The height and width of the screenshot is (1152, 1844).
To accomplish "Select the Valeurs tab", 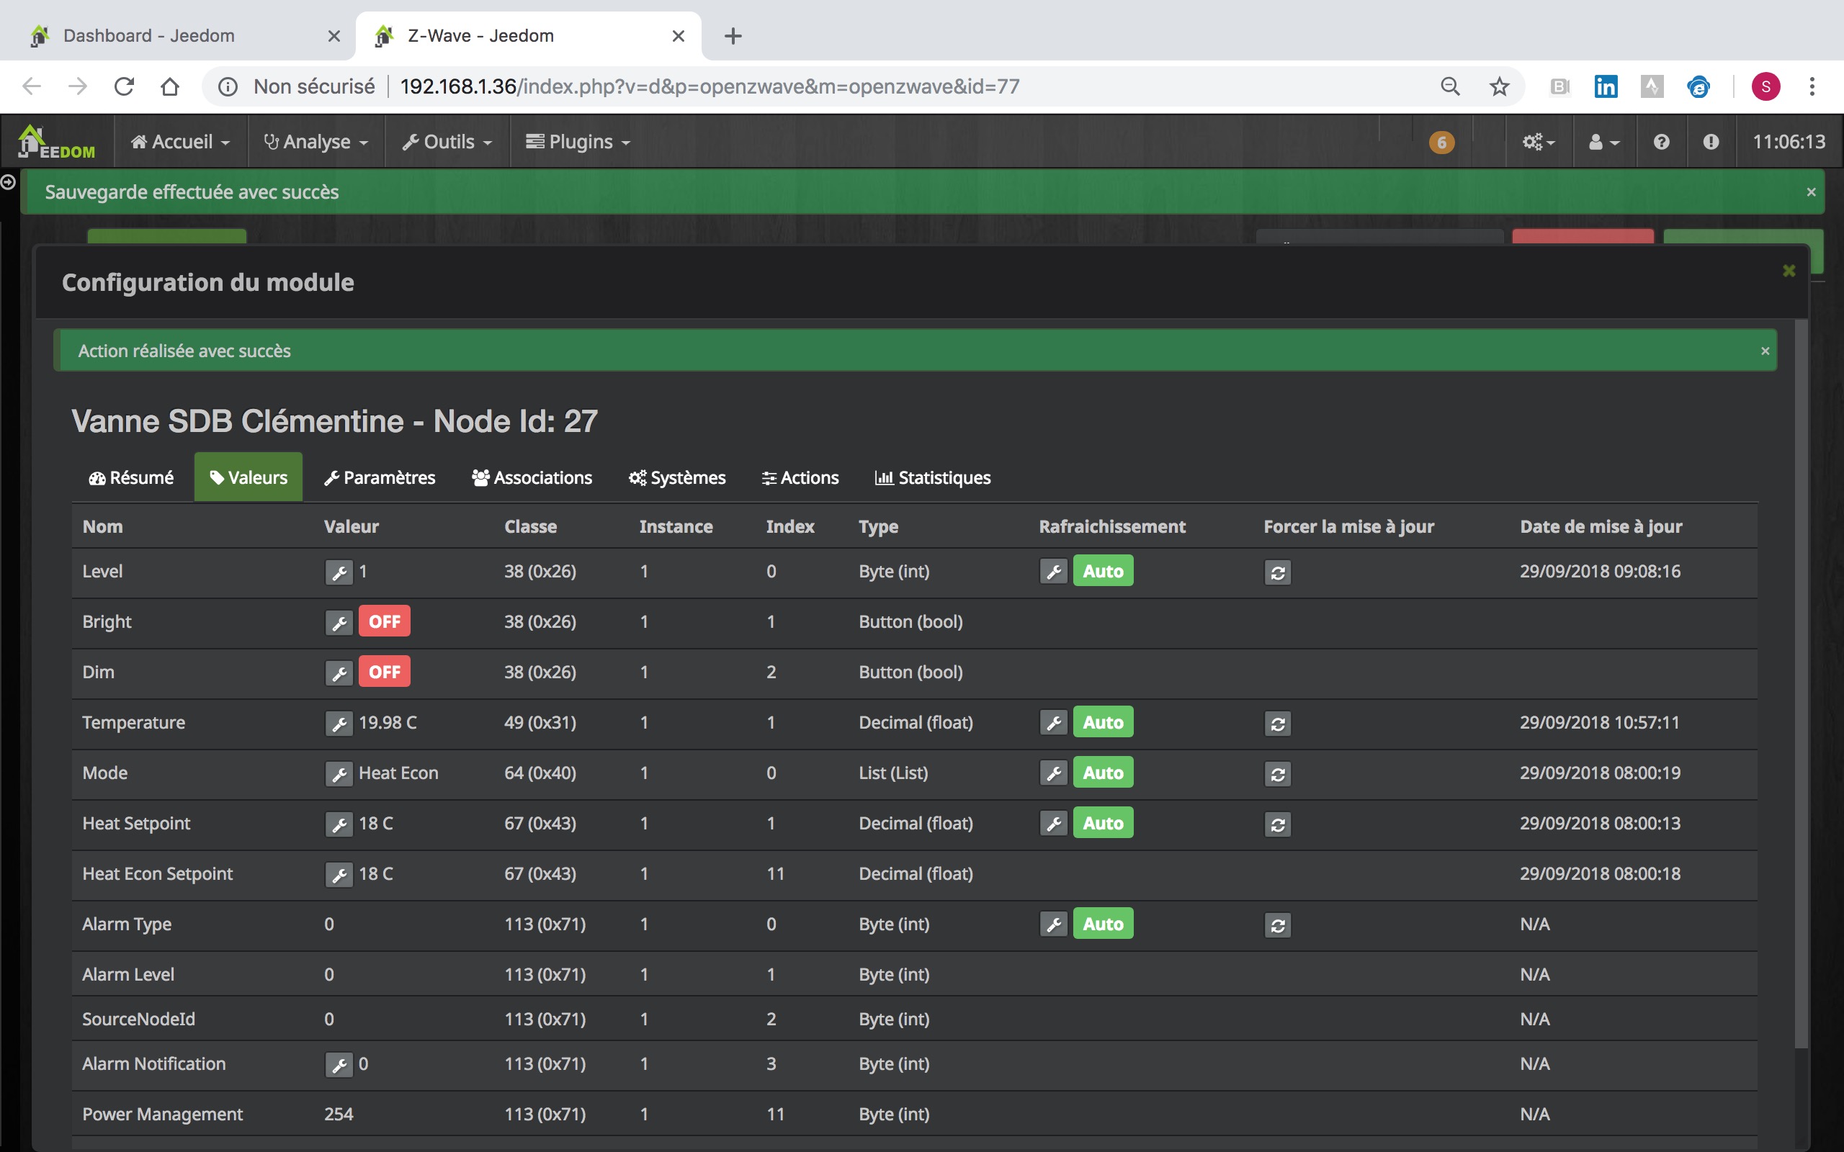I will coord(249,477).
